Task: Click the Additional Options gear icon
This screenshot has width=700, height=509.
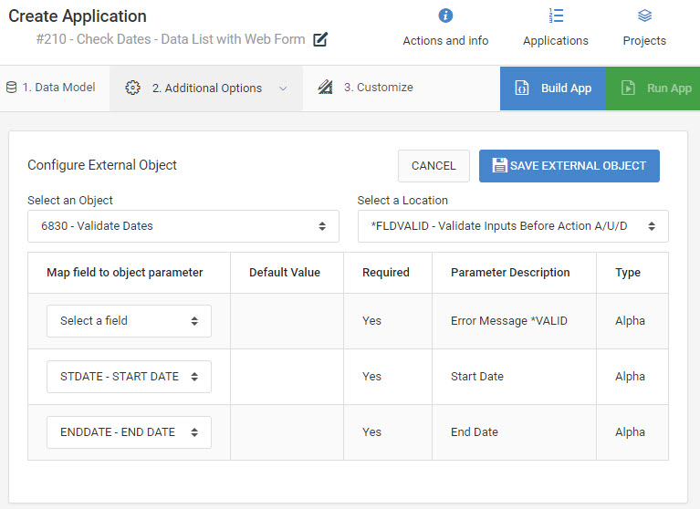Action: pyautogui.click(x=132, y=88)
